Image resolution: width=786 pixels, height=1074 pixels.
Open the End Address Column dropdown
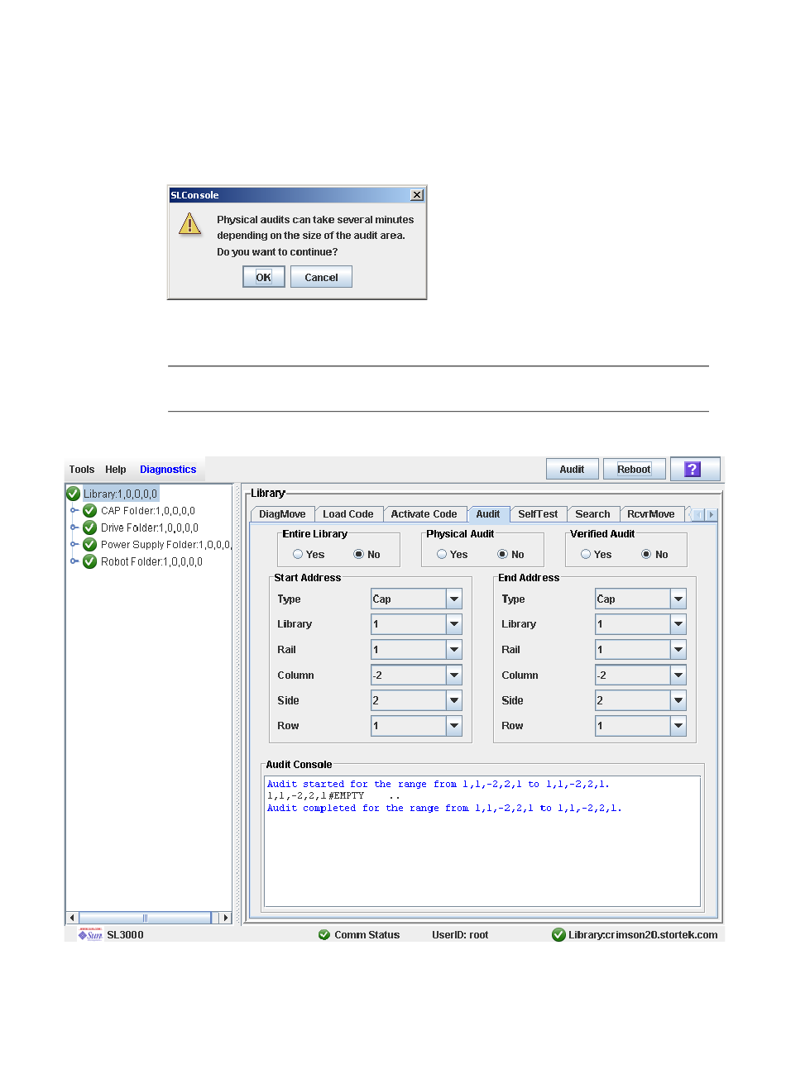click(678, 675)
